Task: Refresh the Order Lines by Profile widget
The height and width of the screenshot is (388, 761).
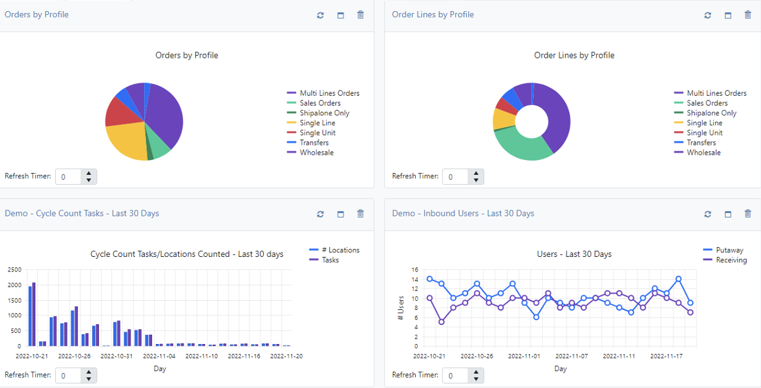Action: pyautogui.click(x=707, y=15)
